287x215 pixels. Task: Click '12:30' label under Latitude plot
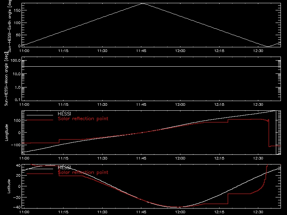click(258, 212)
